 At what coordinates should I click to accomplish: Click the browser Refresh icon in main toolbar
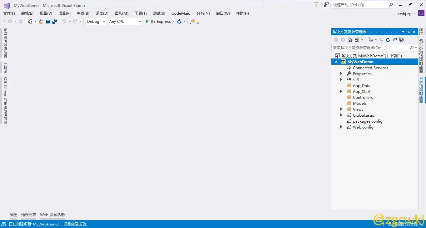[x=179, y=22]
